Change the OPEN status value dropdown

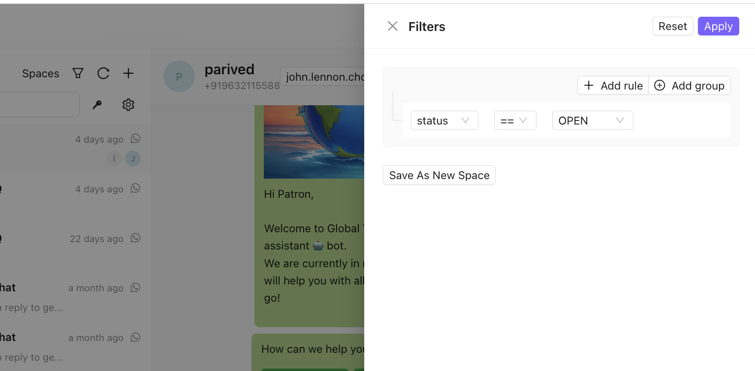point(593,120)
